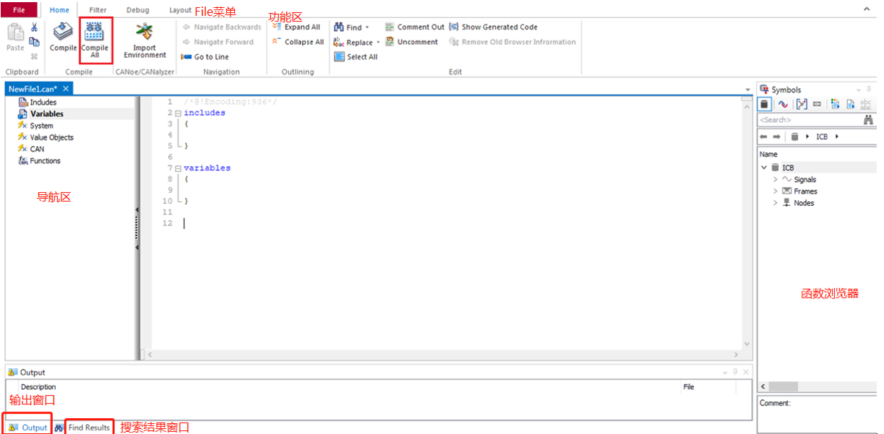Expand the Nodes node
884x434 pixels.
[x=776, y=203]
